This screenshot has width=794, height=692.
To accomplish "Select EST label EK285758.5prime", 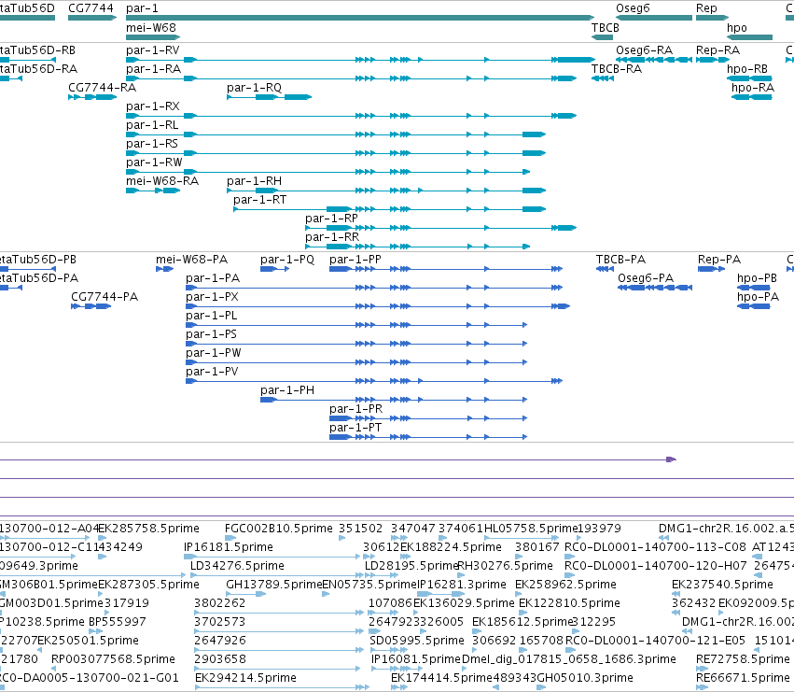I will (x=148, y=529).
